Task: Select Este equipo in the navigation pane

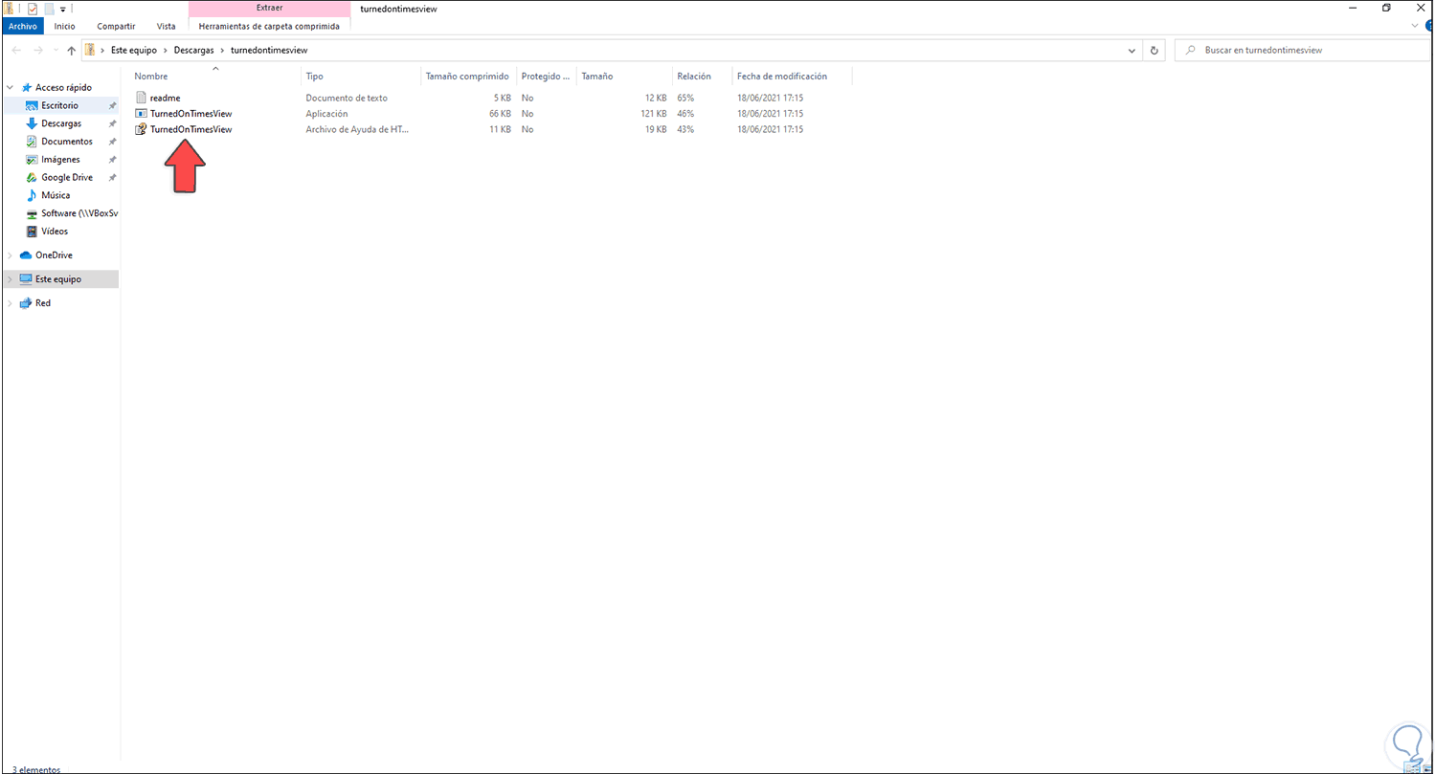Action: click(x=58, y=279)
